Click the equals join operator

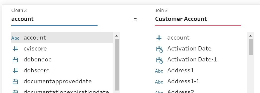click(135, 19)
